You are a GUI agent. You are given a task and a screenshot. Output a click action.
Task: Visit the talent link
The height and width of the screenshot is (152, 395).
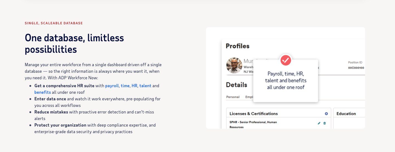[x=145, y=86]
